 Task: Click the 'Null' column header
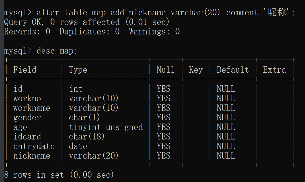(165, 69)
